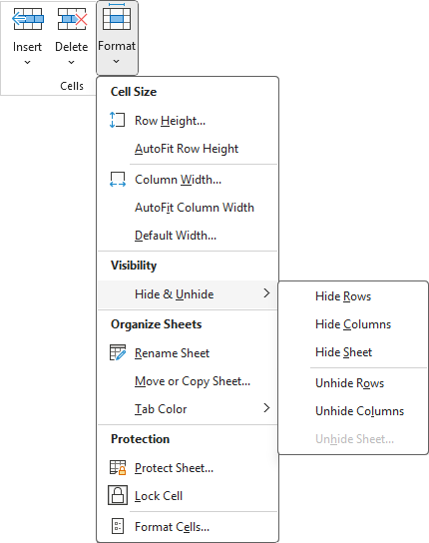Select AutoFit Row Height
This screenshot has height=543, width=429.
click(x=187, y=149)
